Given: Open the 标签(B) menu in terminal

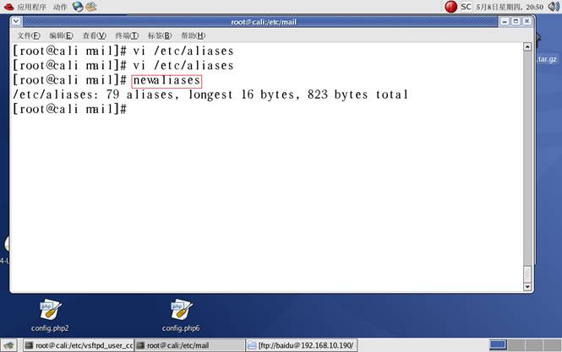Looking at the screenshot, I should [160, 35].
